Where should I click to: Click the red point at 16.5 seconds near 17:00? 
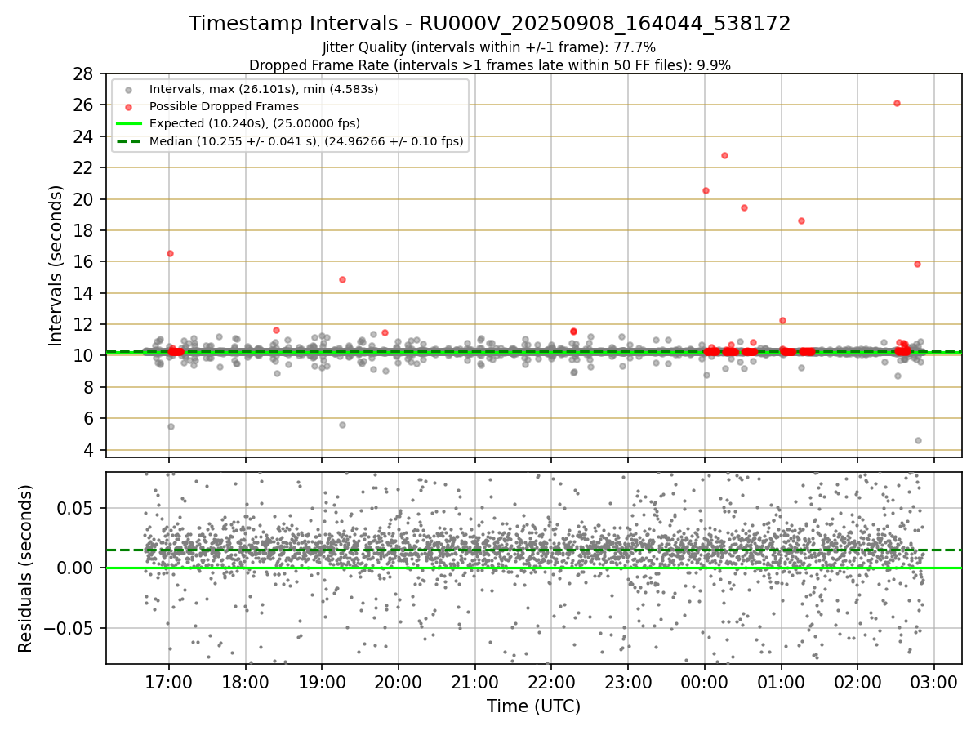coord(170,253)
